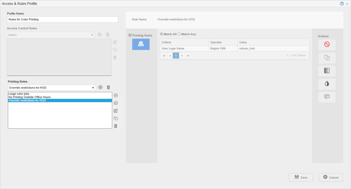
Task: Click the Criteria column header
Action: pos(184,42)
